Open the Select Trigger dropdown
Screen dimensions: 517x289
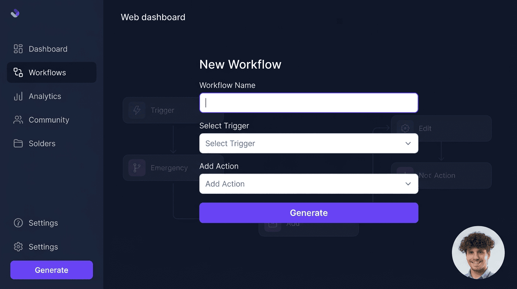point(308,143)
